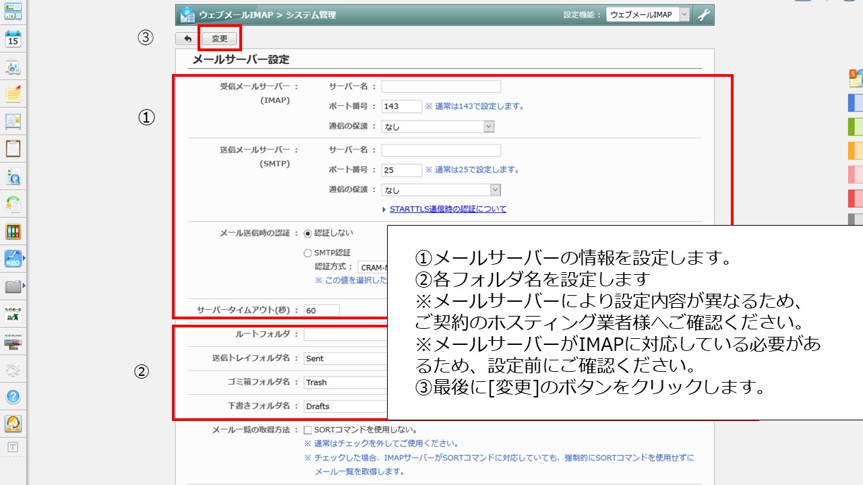
Task: Open the STARTTLS通信時の認証について link
Action: pyautogui.click(x=448, y=209)
